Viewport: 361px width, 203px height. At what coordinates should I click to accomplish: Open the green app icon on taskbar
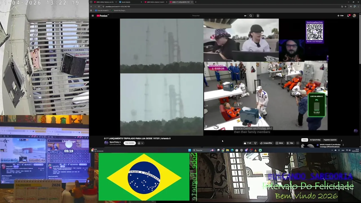(260, 150)
